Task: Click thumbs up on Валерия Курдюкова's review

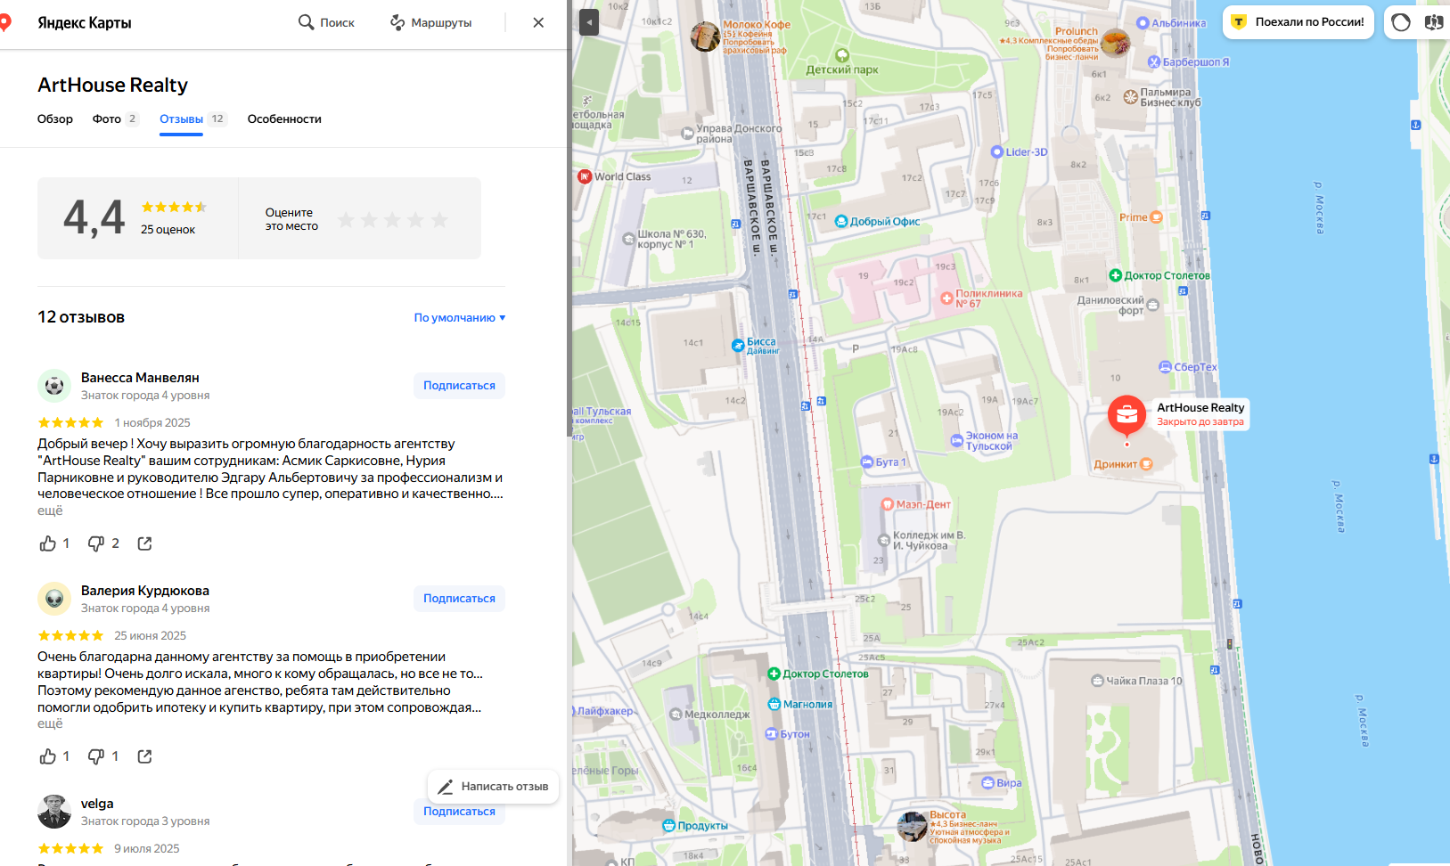Action: click(48, 756)
